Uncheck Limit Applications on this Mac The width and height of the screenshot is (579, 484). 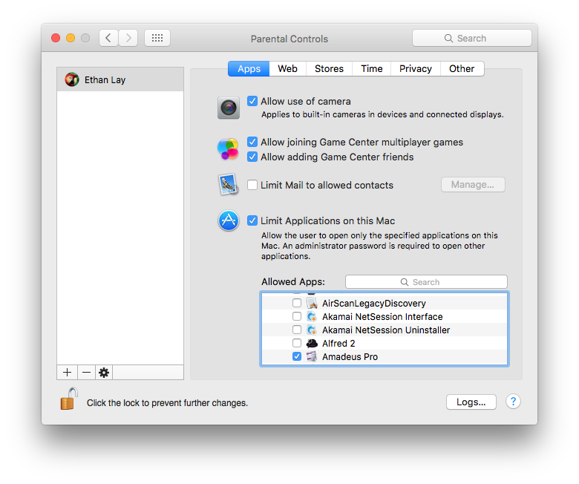point(252,221)
